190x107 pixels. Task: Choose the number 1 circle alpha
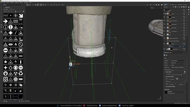tap(11, 27)
